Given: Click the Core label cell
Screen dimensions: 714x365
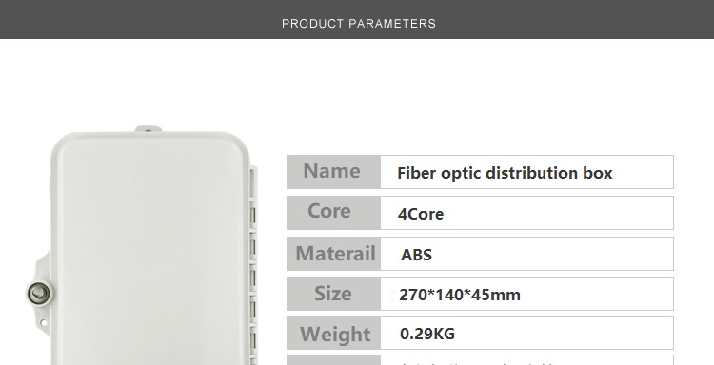Looking at the screenshot, I should pos(333,213).
